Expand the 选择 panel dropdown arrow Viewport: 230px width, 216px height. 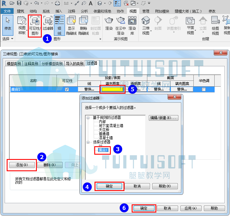(12, 39)
